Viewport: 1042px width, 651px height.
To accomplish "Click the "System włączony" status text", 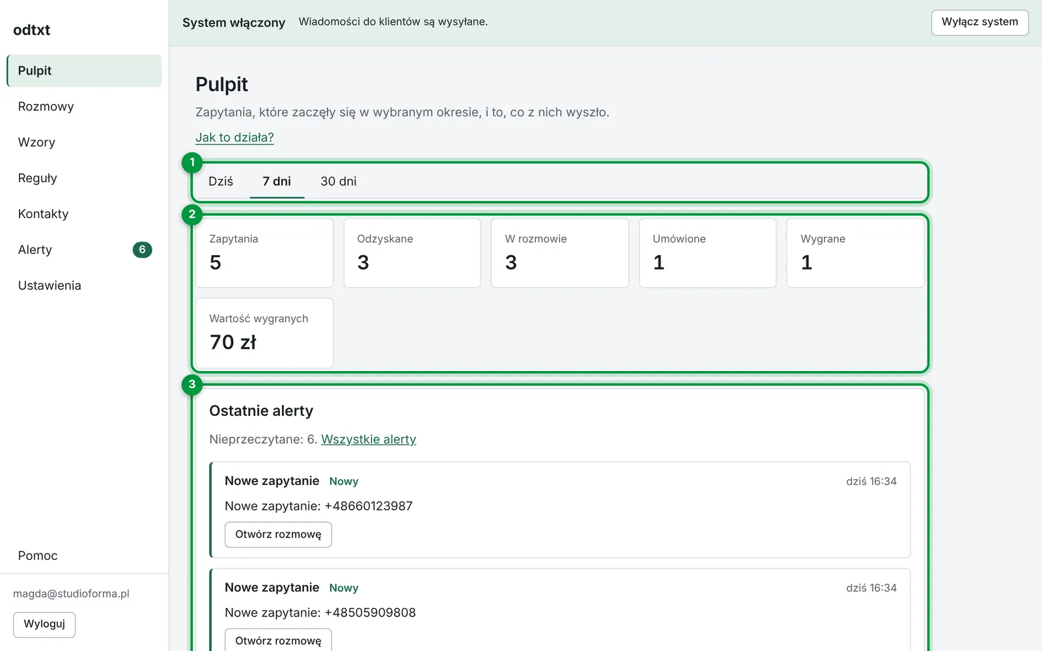I will point(234,23).
